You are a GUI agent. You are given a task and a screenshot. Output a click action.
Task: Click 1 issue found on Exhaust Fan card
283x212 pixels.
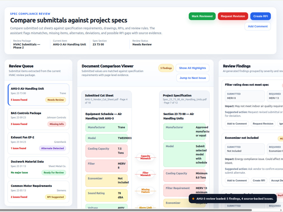tap(18, 148)
